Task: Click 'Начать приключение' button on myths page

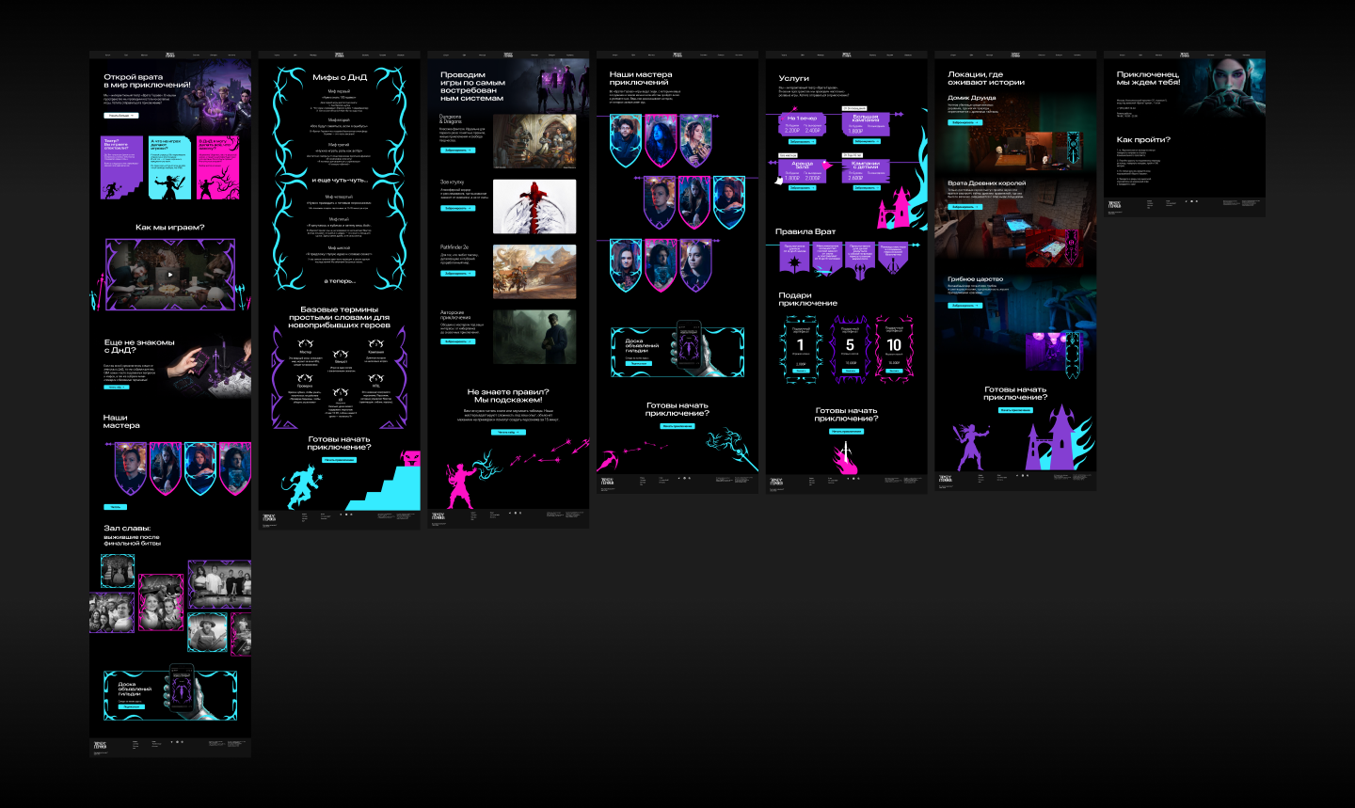Action: tap(340, 460)
